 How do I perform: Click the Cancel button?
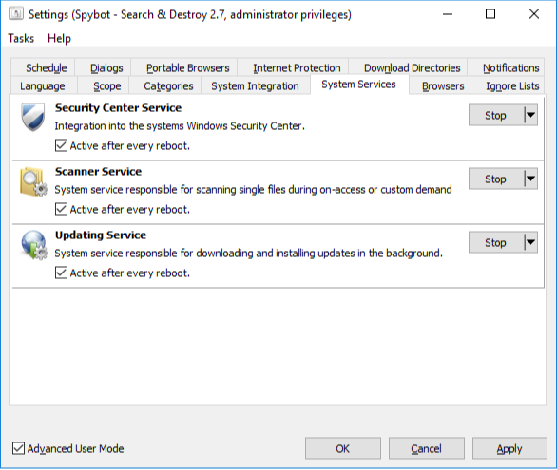(x=426, y=448)
